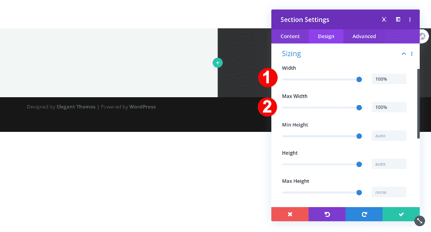
Task: Open Section Settings three-dot menu
Action: (x=410, y=20)
